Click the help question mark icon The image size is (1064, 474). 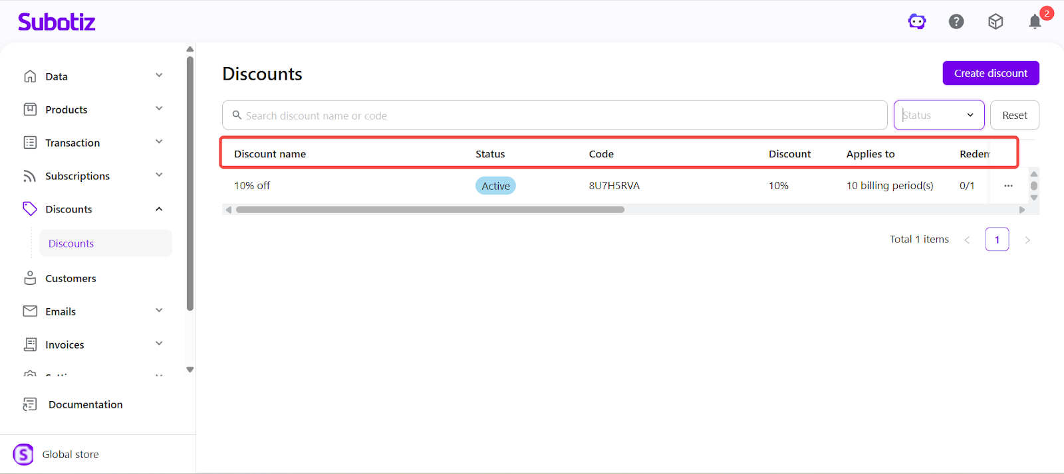(x=956, y=22)
